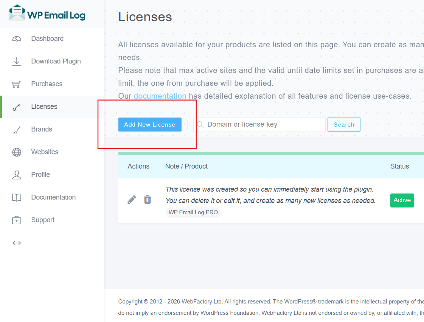
Task: Collapse sidebar with double-arrow icon
Action: coord(17,243)
